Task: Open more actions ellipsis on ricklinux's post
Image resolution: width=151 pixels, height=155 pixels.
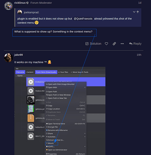Action: click(122, 44)
